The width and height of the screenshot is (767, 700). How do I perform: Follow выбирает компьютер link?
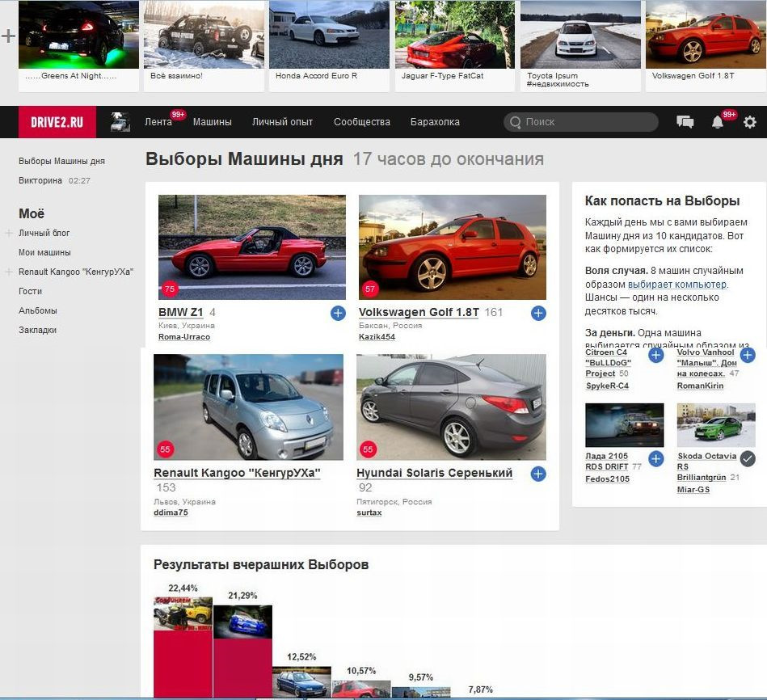tap(677, 285)
